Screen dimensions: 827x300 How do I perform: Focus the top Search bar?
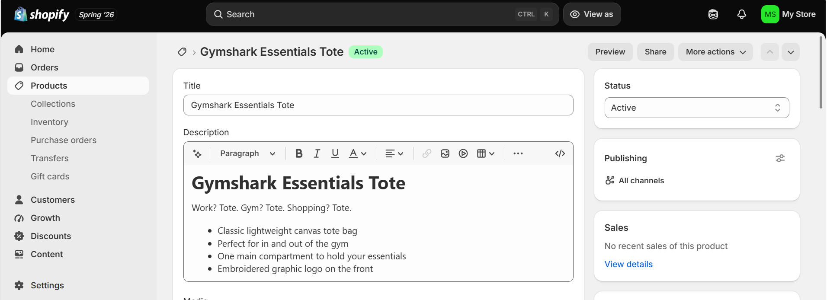click(382, 14)
